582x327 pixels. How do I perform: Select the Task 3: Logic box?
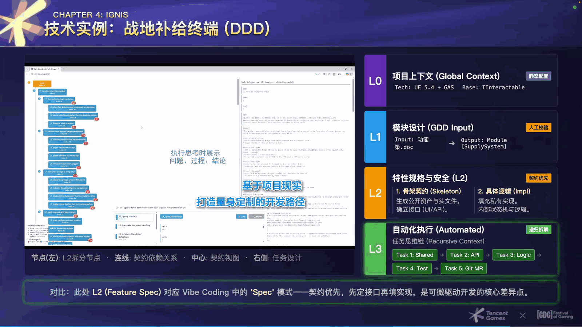[x=513, y=255]
